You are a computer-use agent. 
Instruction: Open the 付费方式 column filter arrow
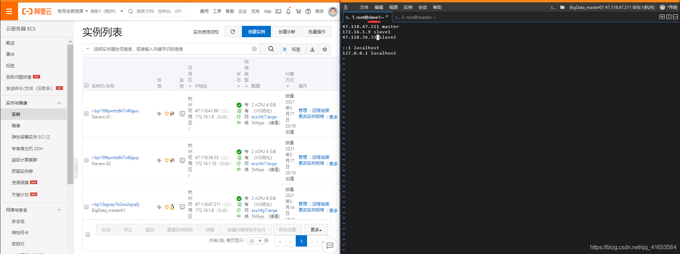[288, 86]
